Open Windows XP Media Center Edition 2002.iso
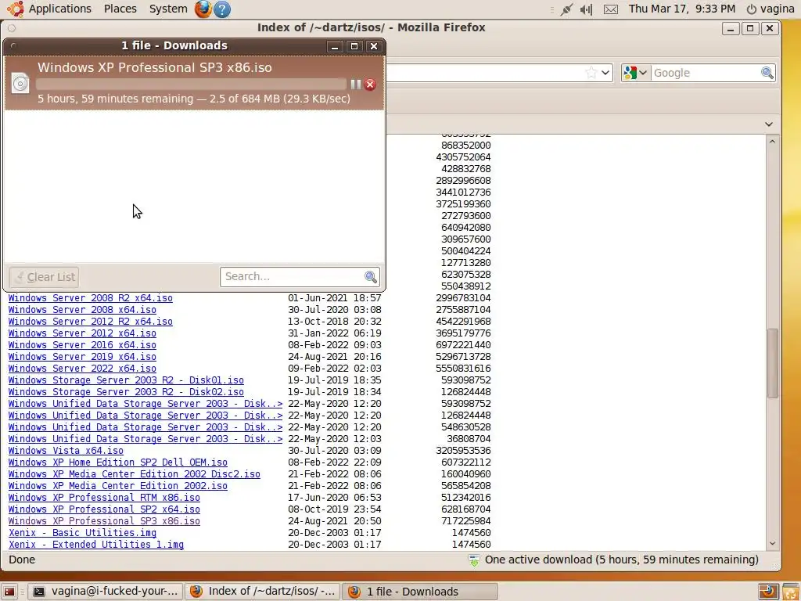 pyautogui.click(x=118, y=486)
